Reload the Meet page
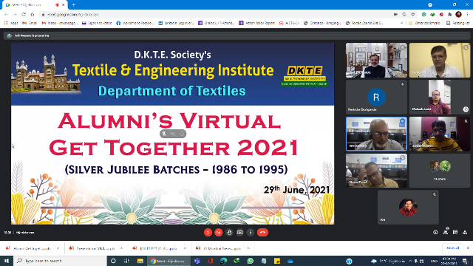 [24, 14]
